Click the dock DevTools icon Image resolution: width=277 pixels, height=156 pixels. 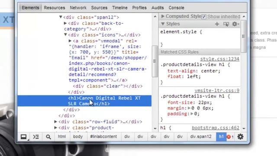[24, 137]
